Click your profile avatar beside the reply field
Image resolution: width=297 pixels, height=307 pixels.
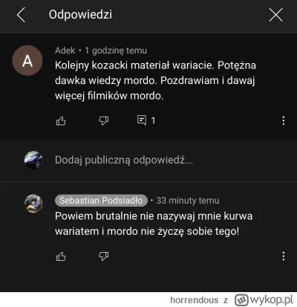(x=33, y=160)
